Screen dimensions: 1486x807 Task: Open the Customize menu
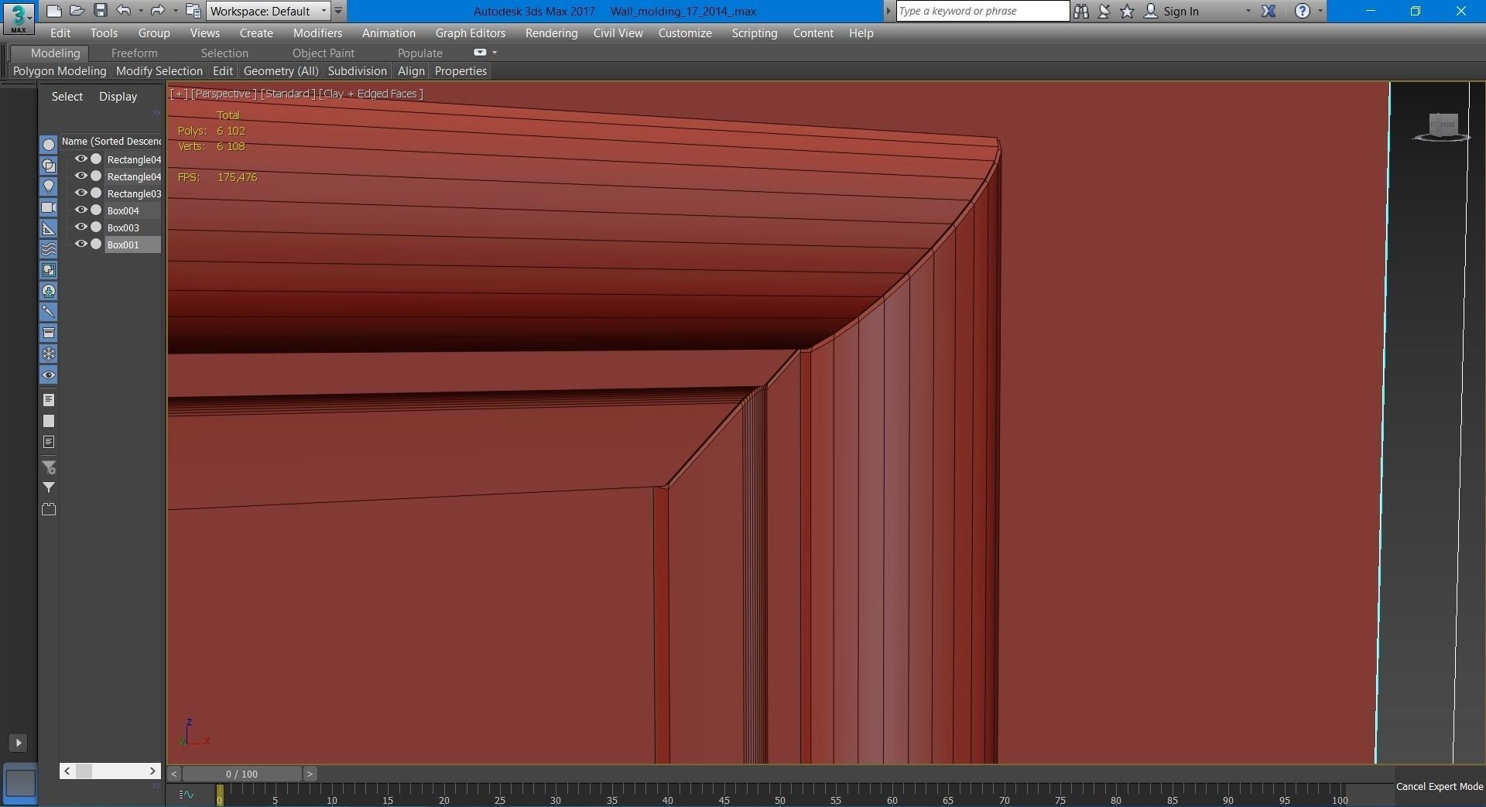(685, 32)
